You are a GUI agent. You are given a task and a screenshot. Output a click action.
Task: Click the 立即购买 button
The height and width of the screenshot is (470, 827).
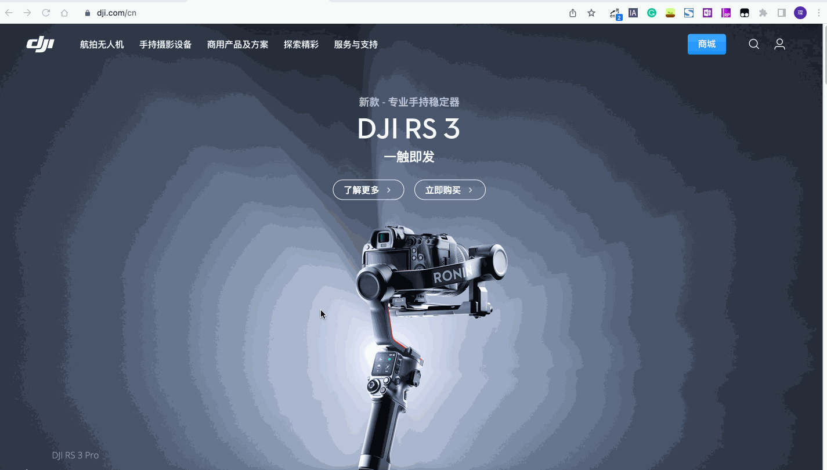[x=450, y=190]
